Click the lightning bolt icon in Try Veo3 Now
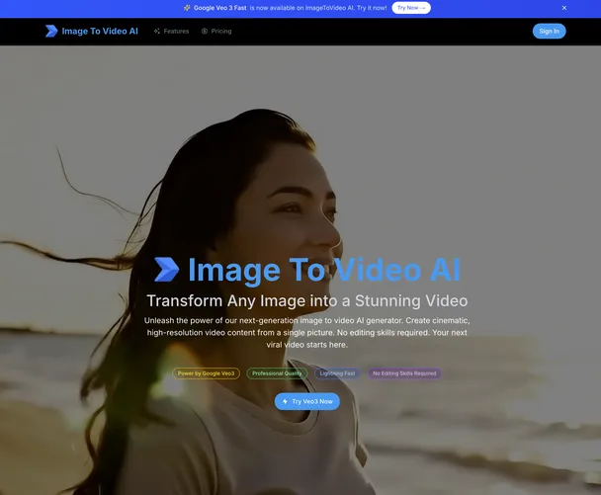 coord(285,401)
